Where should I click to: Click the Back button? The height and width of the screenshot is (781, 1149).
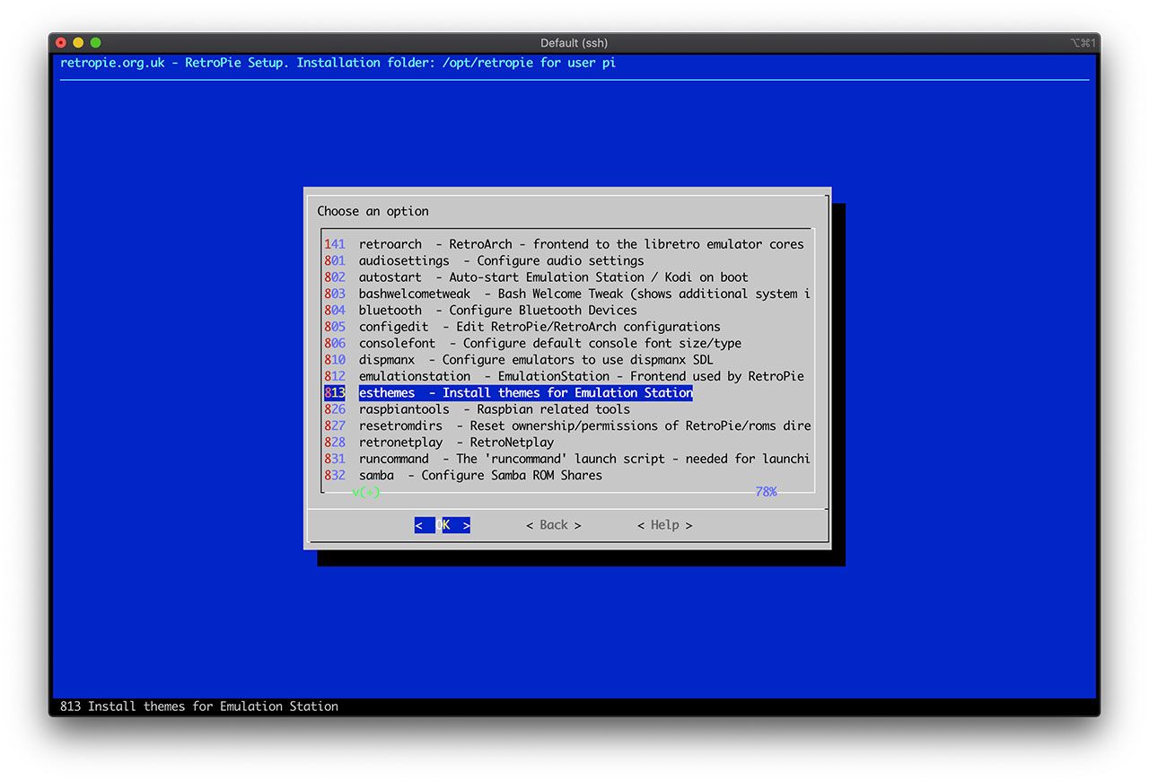(x=553, y=525)
